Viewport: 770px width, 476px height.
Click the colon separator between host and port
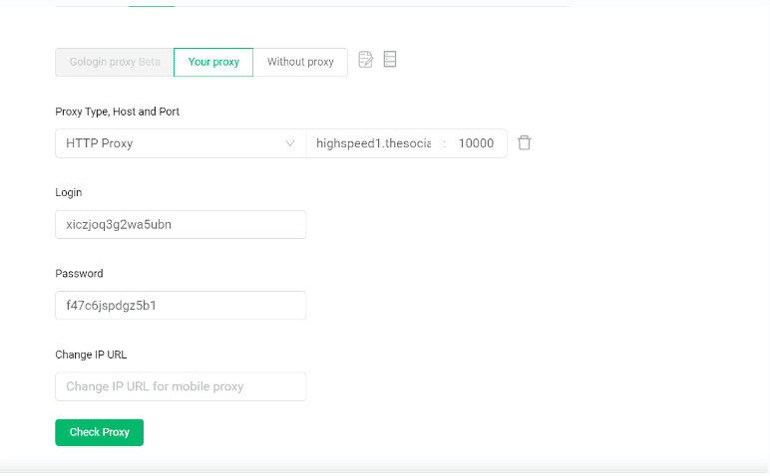[x=444, y=143]
